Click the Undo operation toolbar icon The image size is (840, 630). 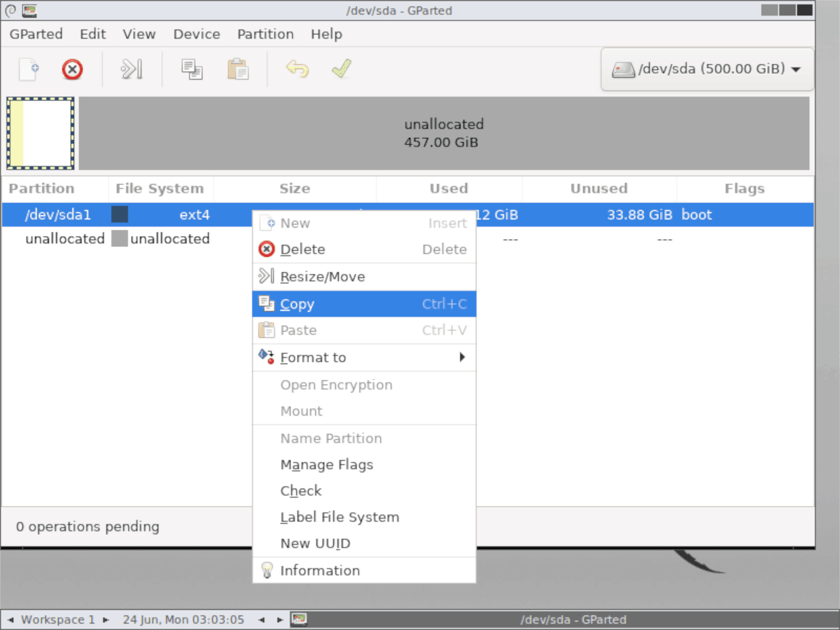tap(297, 69)
